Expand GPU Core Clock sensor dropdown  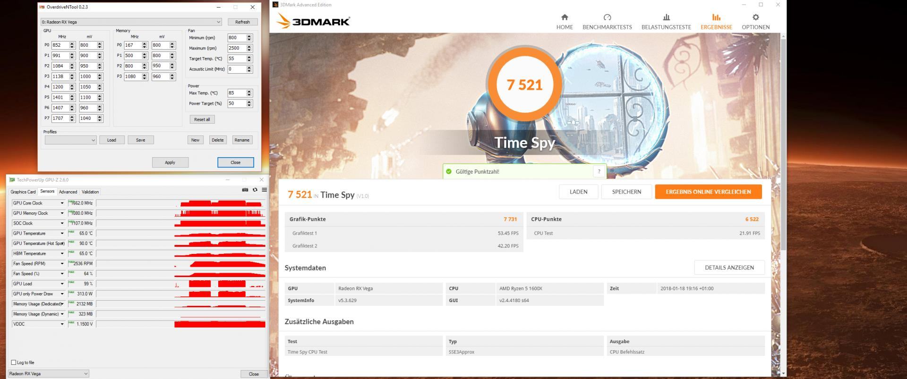click(62, 203)
